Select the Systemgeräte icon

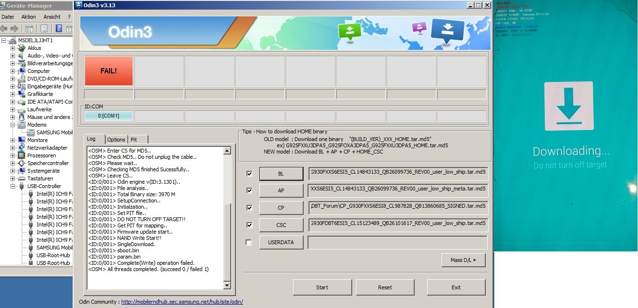point(22,171)
